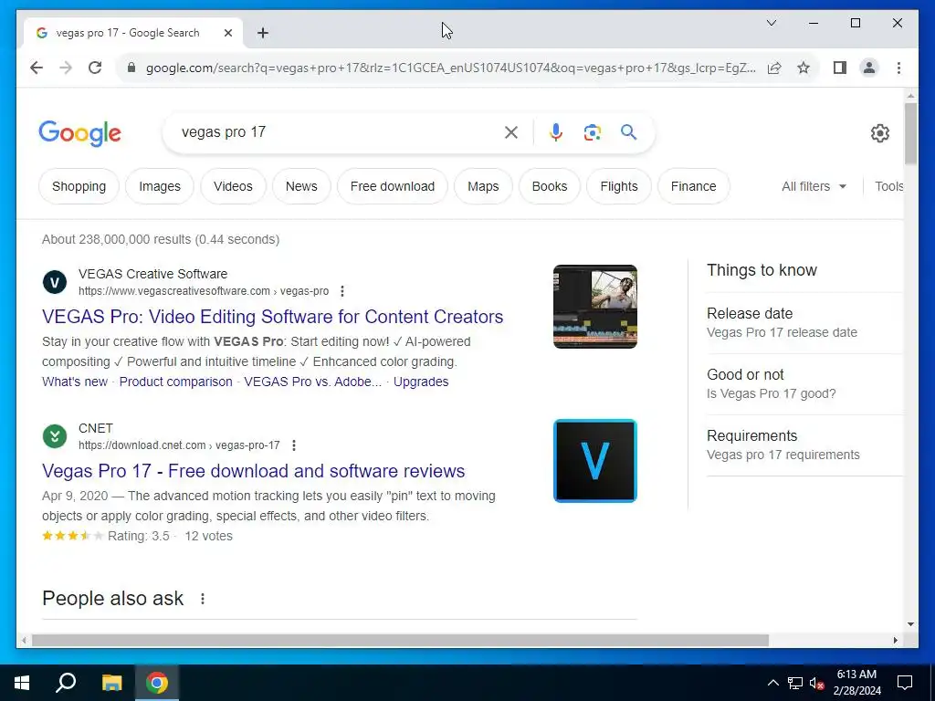Click the horizontal scrollbar thumb
This screenshot has height=701, width=935.
click(400, 640)
